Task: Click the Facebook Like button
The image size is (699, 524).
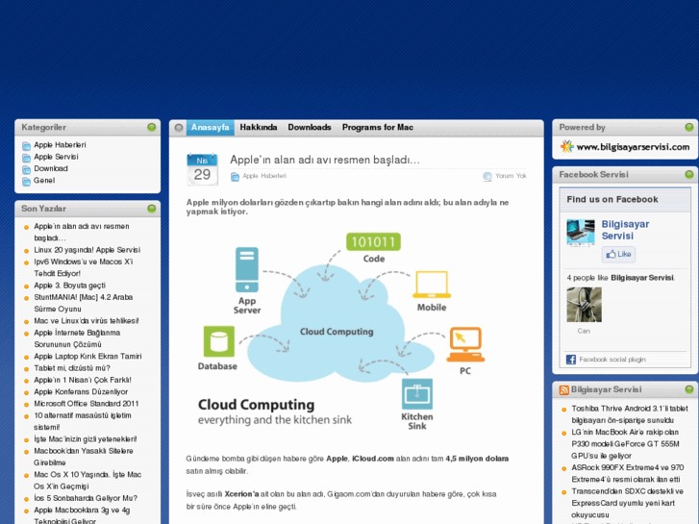Action: [x=618, y=254]
